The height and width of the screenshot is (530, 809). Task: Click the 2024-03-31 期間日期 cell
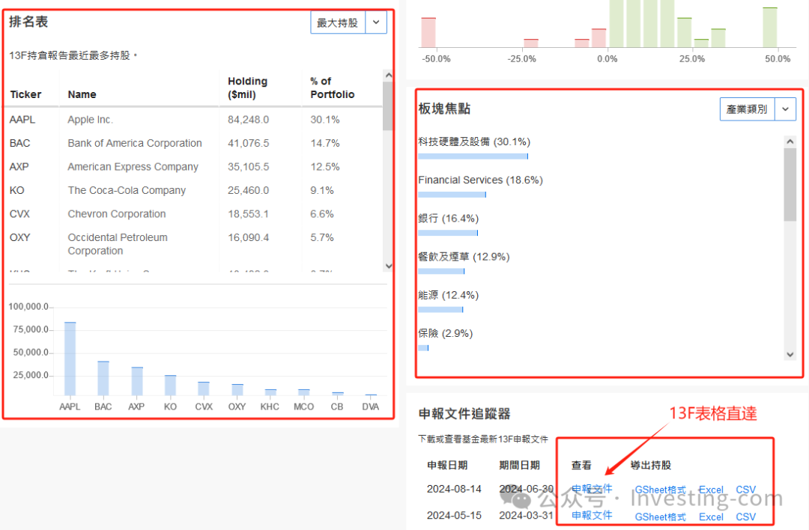pos(527,516)
